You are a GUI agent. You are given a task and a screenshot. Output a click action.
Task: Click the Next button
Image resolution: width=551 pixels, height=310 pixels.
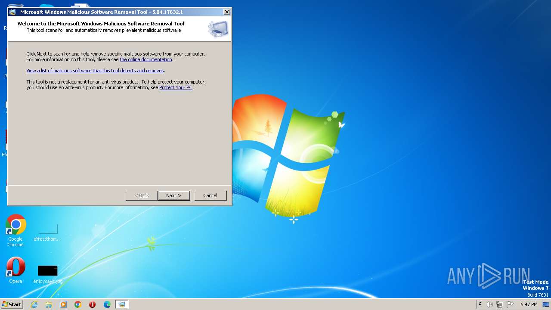pyautogui.click(x=174, y=195)
